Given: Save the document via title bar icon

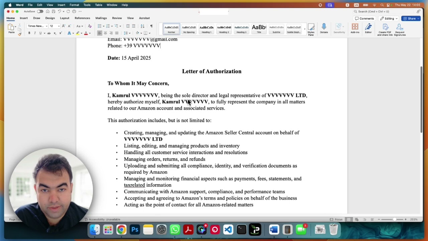Looking at the screenshot, I should 53,11.
